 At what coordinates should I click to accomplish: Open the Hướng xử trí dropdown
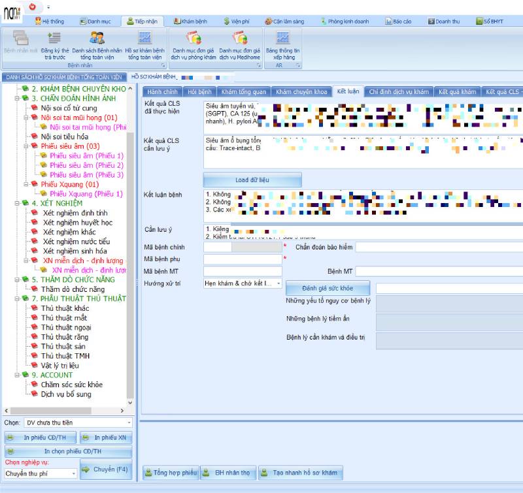click(278, 283)
